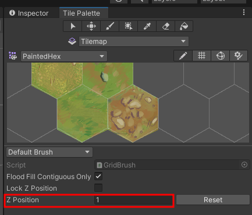Click the active tilemap layers icon
Viewport: 252px width, 215px height.
click(72, 41)
